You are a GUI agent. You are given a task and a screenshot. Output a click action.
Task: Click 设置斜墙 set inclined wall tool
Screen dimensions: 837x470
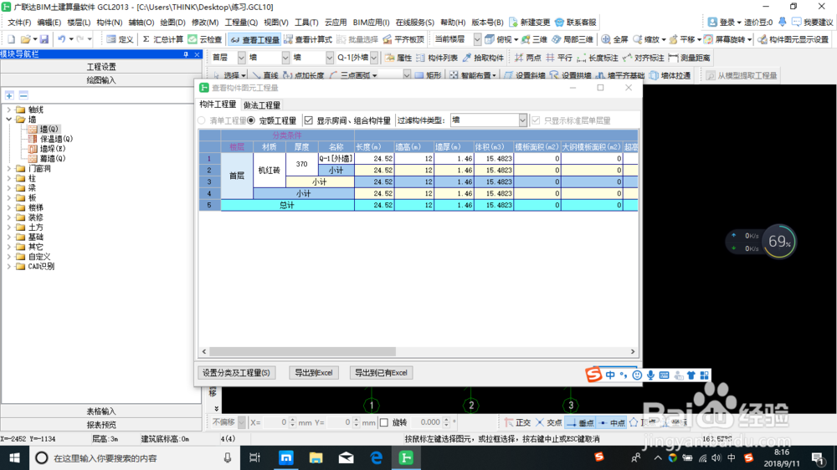pyautogui.click(x=525, y=76)
